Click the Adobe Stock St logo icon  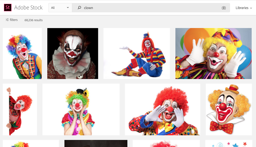[8, 8]
